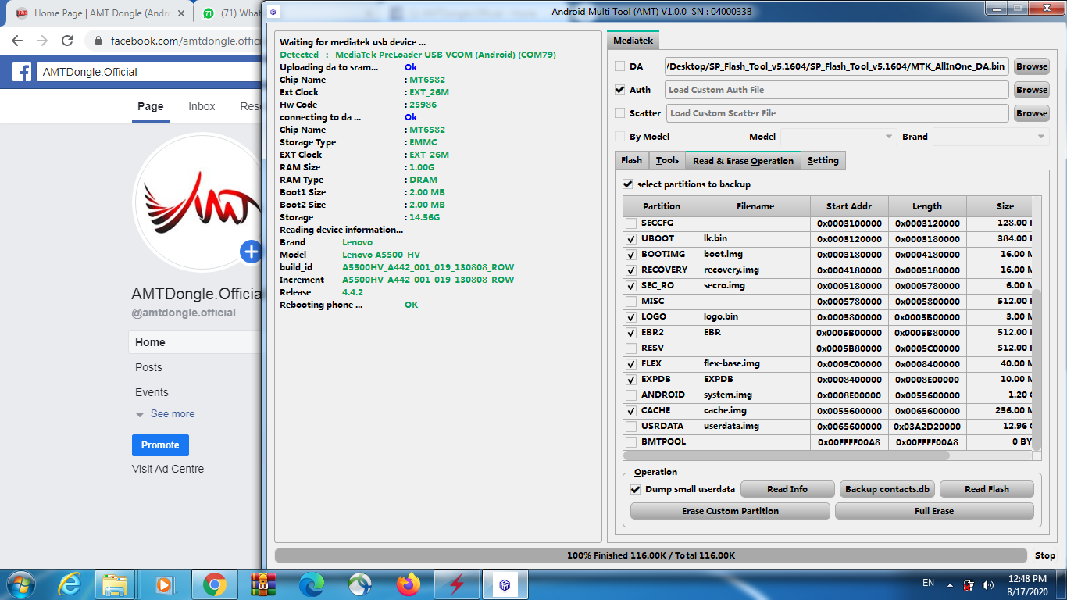
Task: Click the Full Erase button
Action: pyautogui.click(x=934, y=511)
